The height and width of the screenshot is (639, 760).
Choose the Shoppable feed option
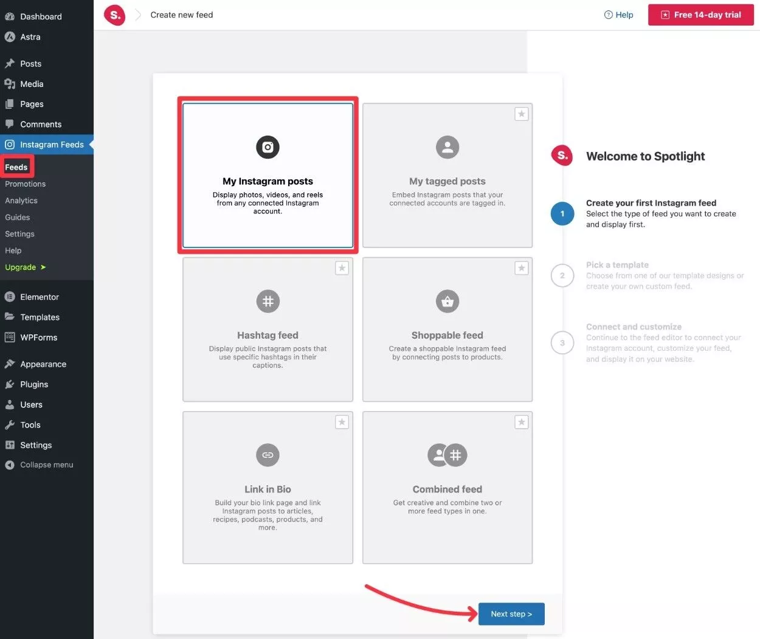tap(447, 330)
